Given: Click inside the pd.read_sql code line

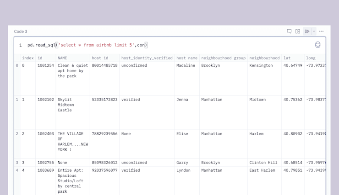Looking at the screenshot, I should [x=87, y=45].
